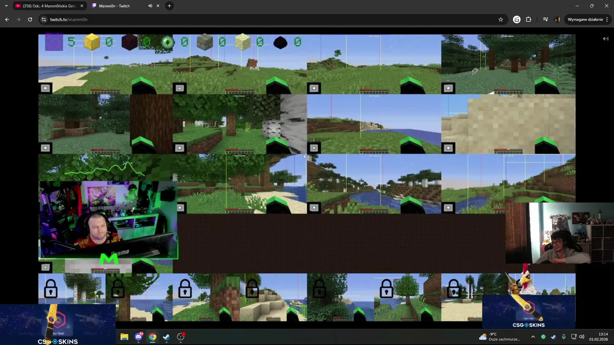614x345 pixels.
Task: Go back to the previous page
Action: click(x=7, y=19)
